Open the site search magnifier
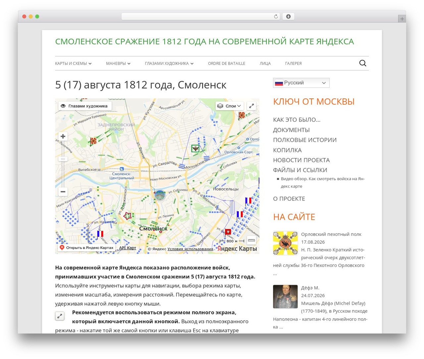Image resolution: width=424 pixels, height=359 pixels. 363,63
